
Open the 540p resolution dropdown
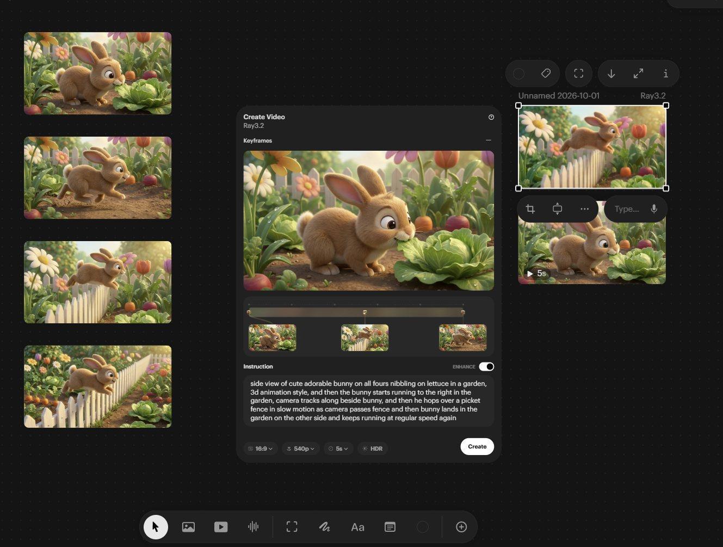(x=301, y=448)
